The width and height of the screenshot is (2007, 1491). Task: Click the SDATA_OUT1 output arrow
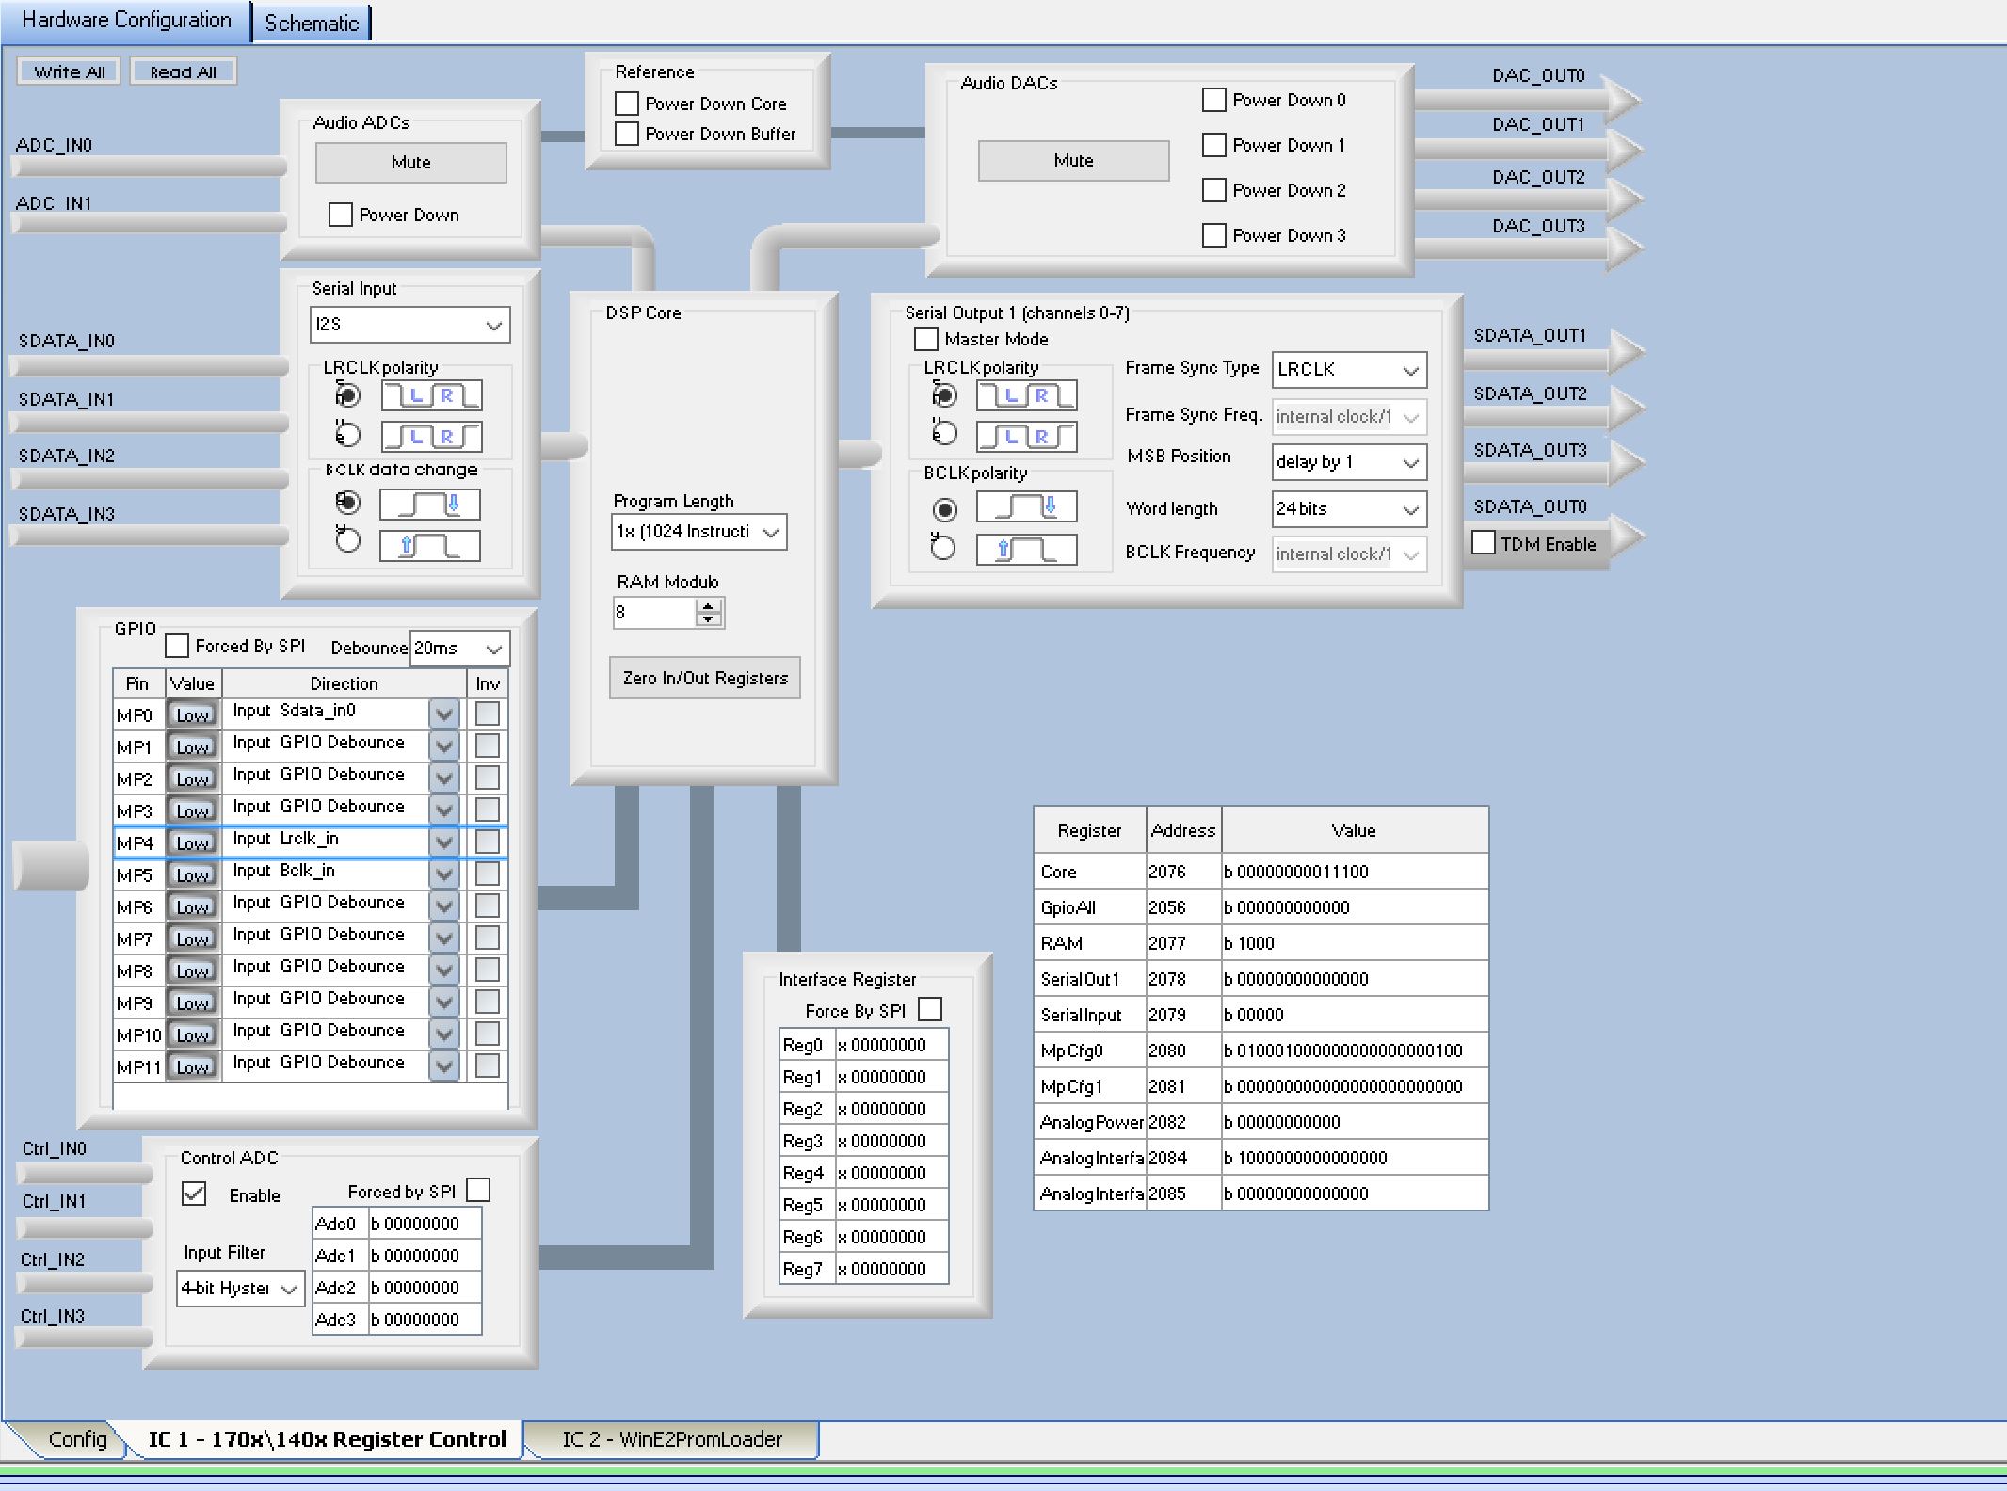1626,351
